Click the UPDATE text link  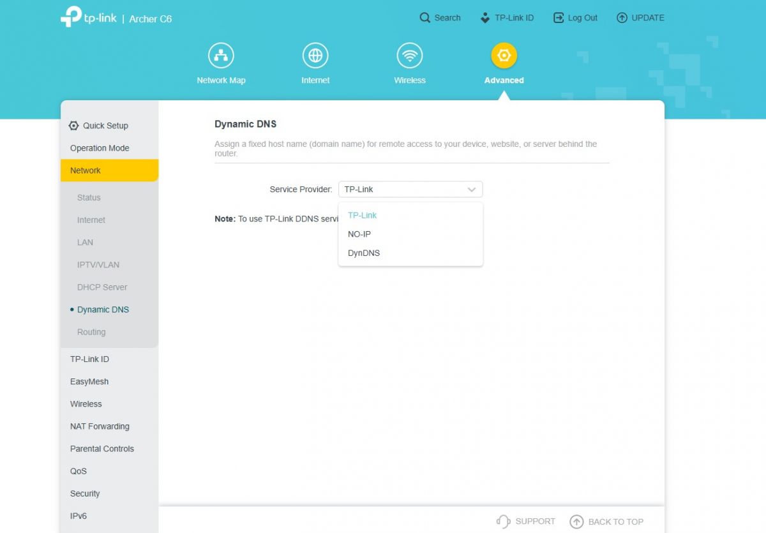pos(648,18)
